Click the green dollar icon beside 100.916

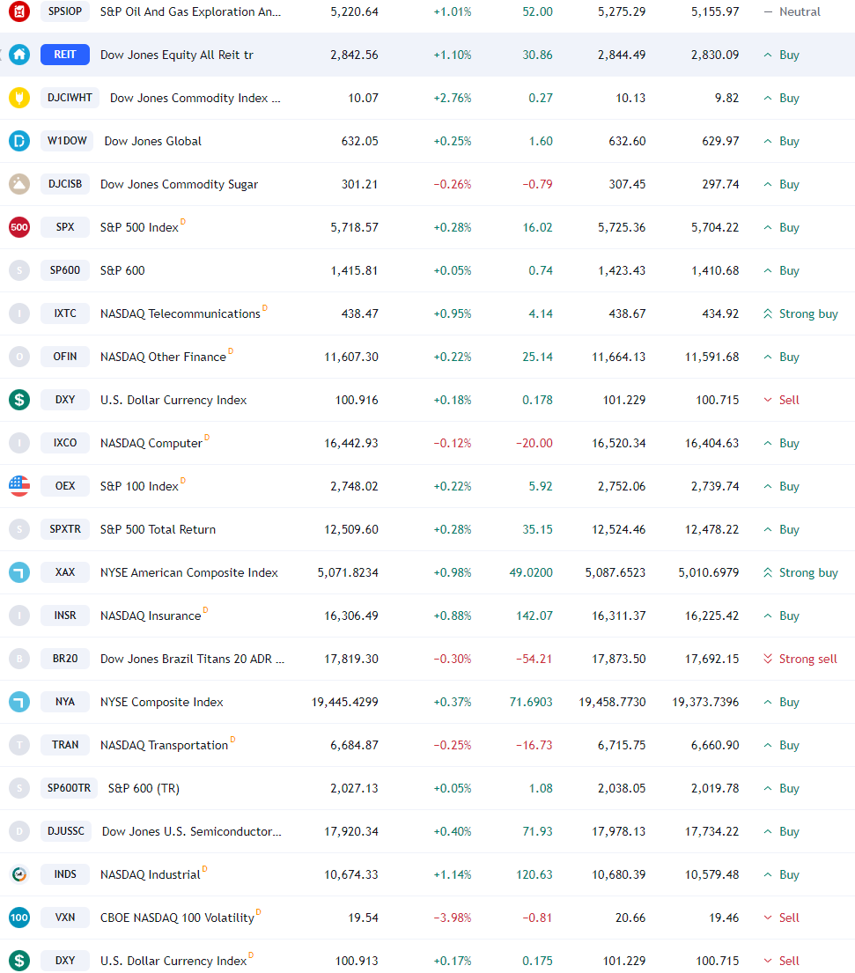(19, 400)
